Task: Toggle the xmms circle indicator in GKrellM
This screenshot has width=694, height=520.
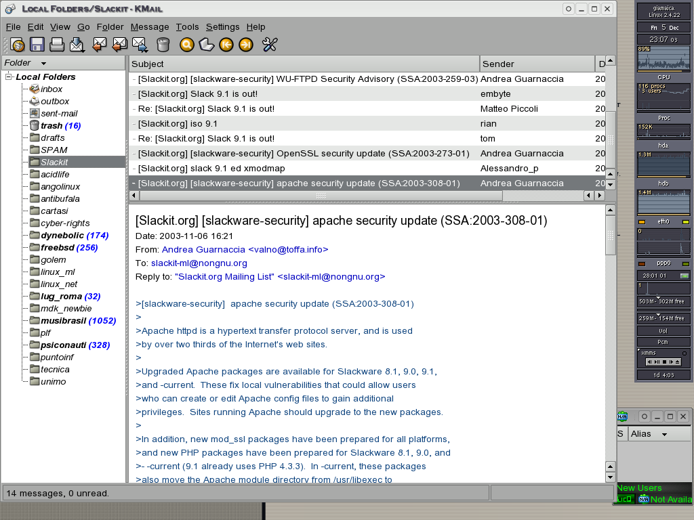Action: [685, 353]
